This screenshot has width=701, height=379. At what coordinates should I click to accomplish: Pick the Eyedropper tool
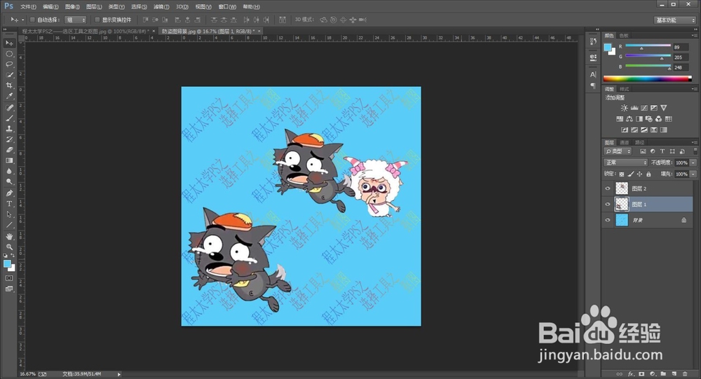click(9, 96)
